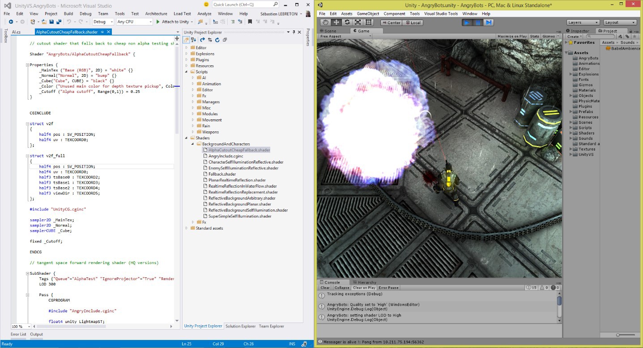The image size is (643, 348).
Task: Open GameObject menu in Unity
Action: [x=367, y=14]
